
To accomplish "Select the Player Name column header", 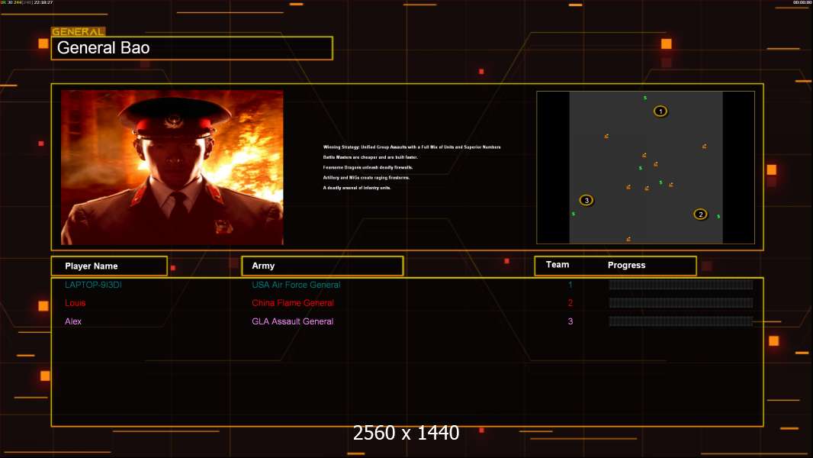I will point(109,266).
